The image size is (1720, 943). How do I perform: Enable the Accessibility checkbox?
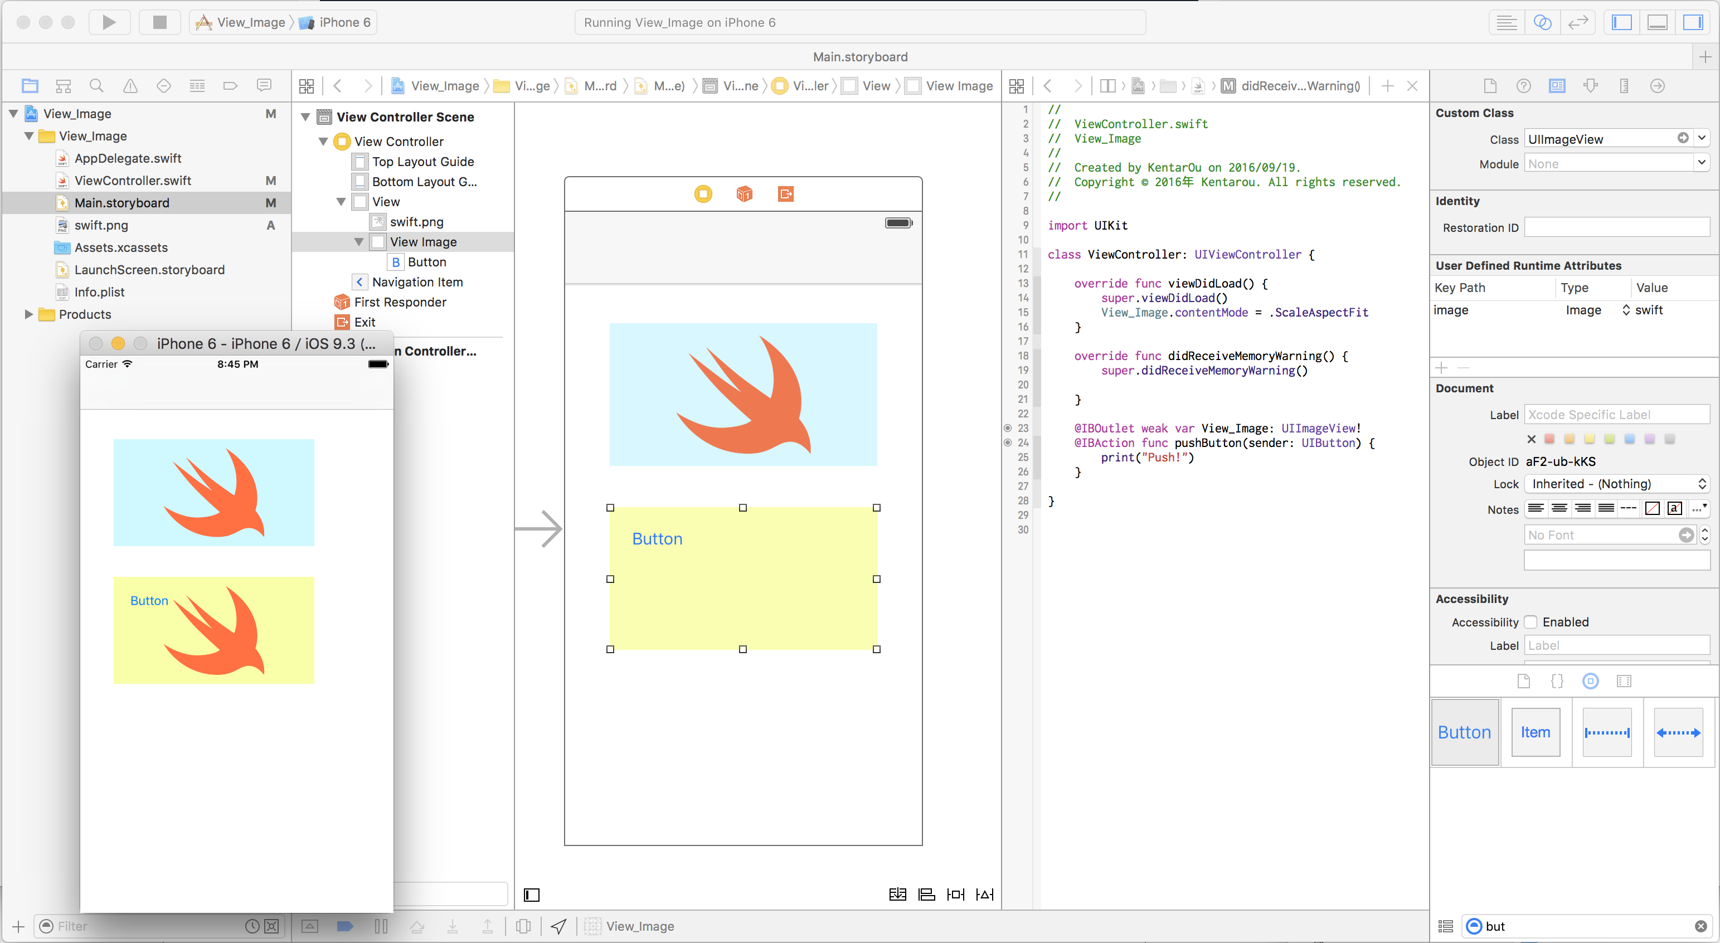coord(1531,622)
